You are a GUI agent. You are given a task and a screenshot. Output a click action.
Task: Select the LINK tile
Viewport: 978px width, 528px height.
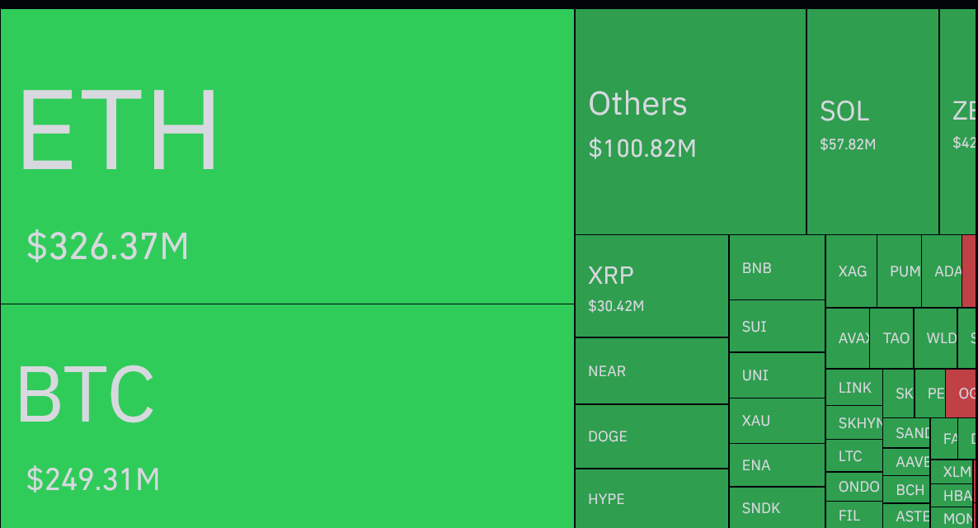[853, 388]
